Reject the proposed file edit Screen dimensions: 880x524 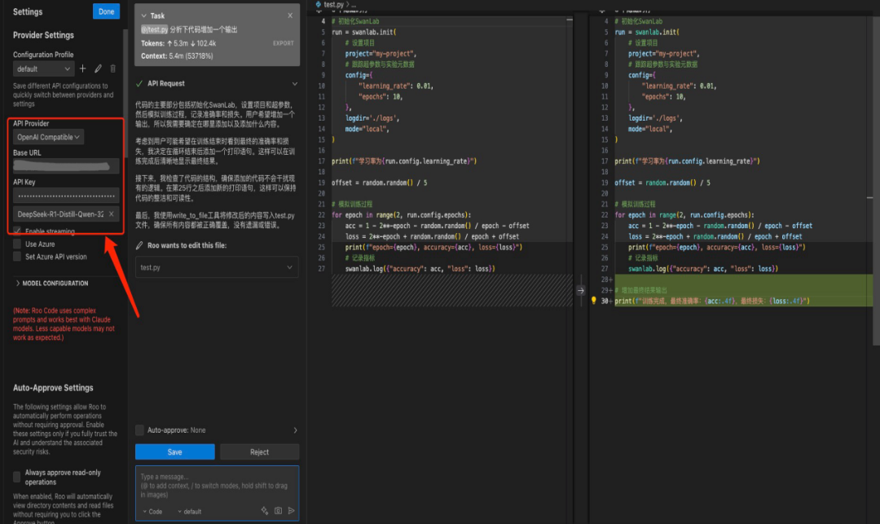point(259,451)
